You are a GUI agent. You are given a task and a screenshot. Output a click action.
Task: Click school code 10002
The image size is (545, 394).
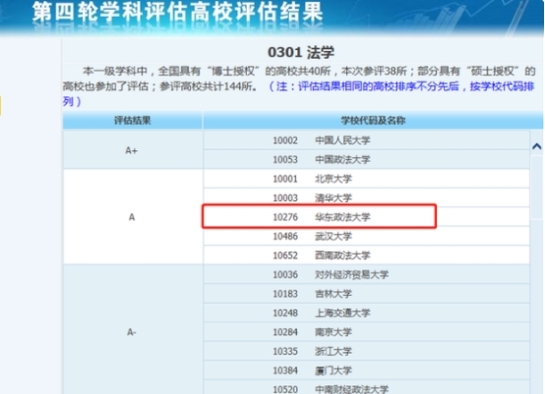click(285, 141)
